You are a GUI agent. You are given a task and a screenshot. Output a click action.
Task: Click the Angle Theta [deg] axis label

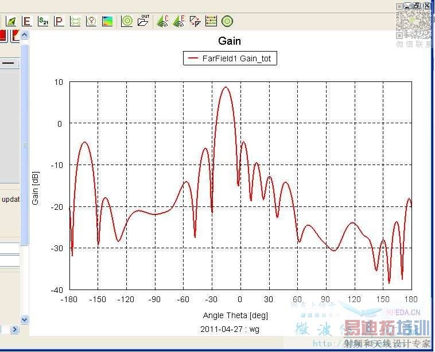pyautogui.click(x=235, y=315)
